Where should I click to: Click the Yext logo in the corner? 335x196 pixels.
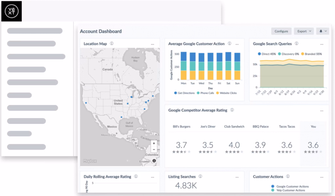click(11, 11)
